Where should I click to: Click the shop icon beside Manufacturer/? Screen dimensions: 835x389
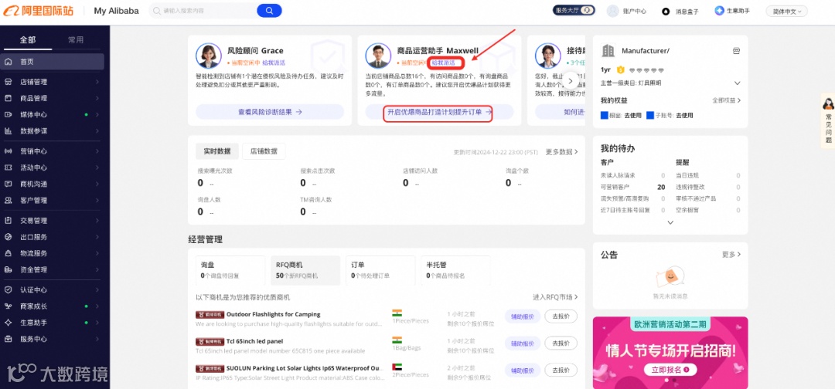737,50
